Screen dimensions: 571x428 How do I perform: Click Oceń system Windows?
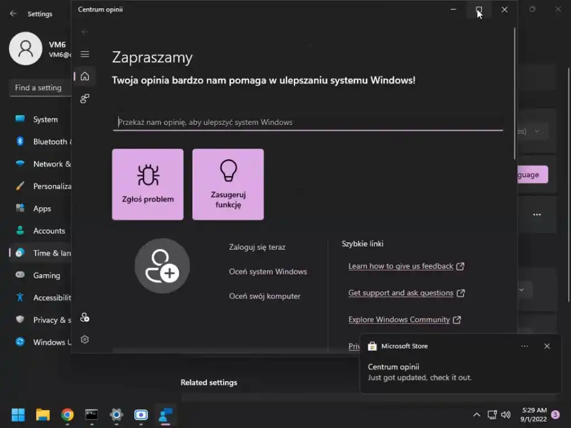point(268,272)
